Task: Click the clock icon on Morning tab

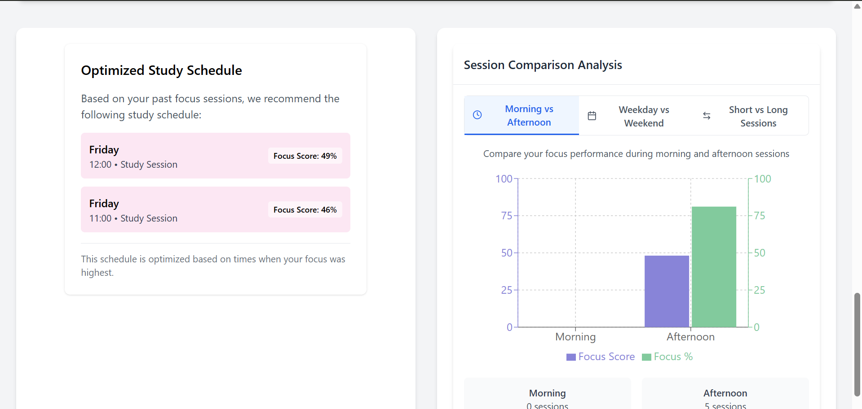Action: (x=477, y=115)
